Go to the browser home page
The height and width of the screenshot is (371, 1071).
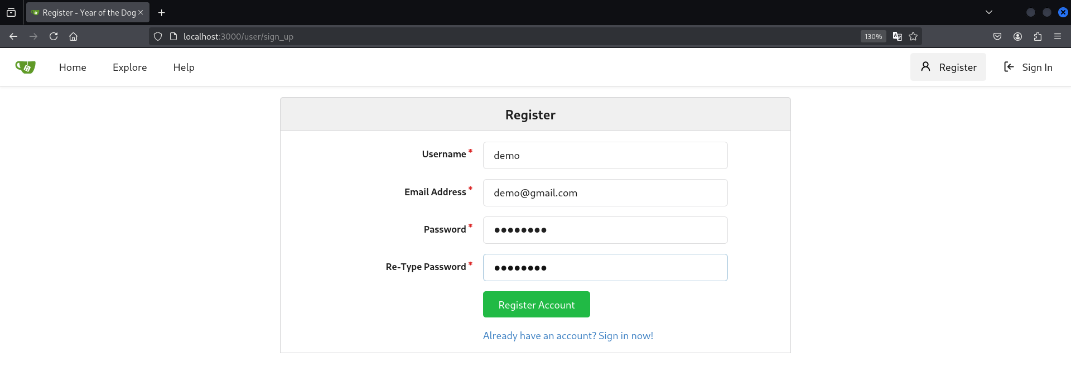pyautogui.click(x=73, y=36)
